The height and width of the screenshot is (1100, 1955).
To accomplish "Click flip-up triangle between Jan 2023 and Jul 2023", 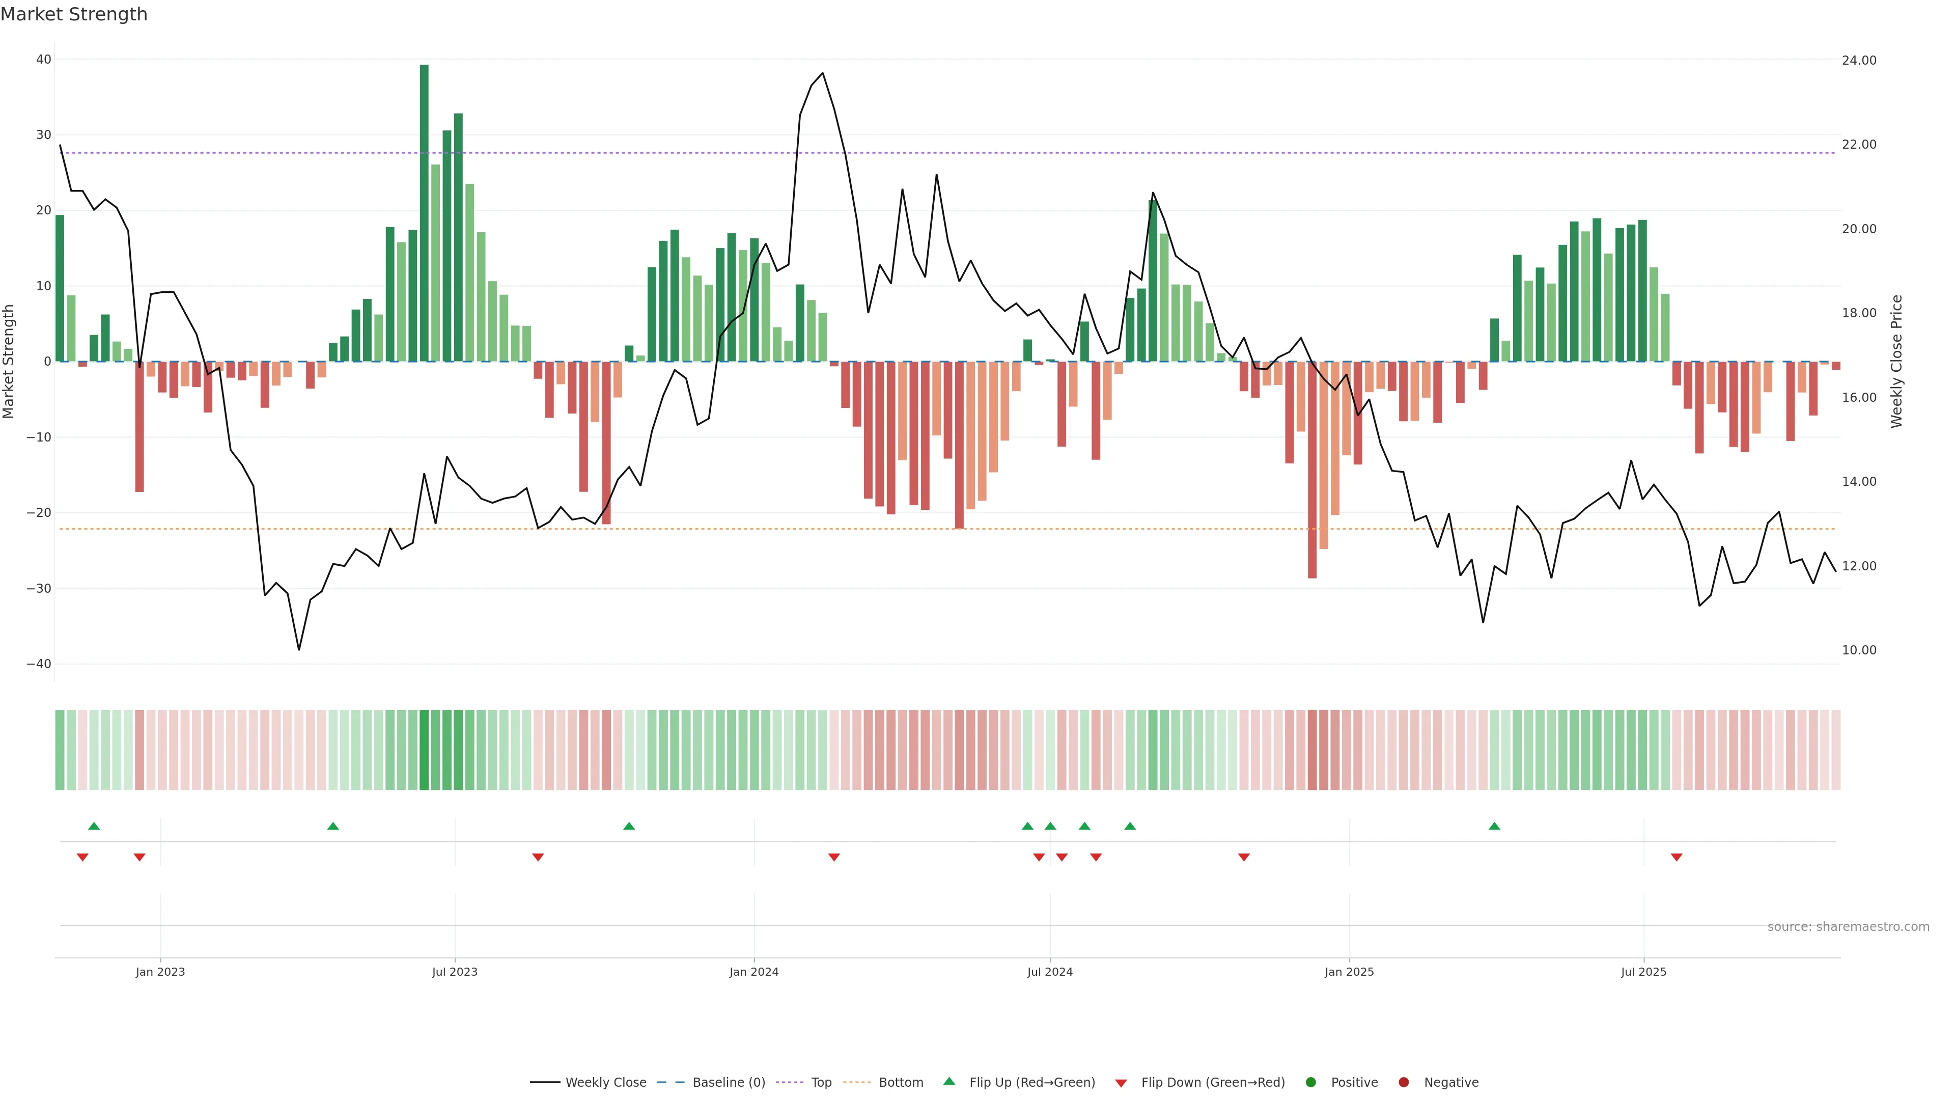I will tap(333, 826).
